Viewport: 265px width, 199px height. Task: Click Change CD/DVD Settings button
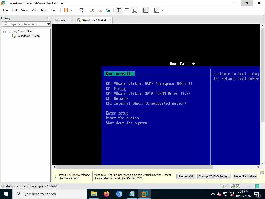pyautogui.click(x=214, y=176)
